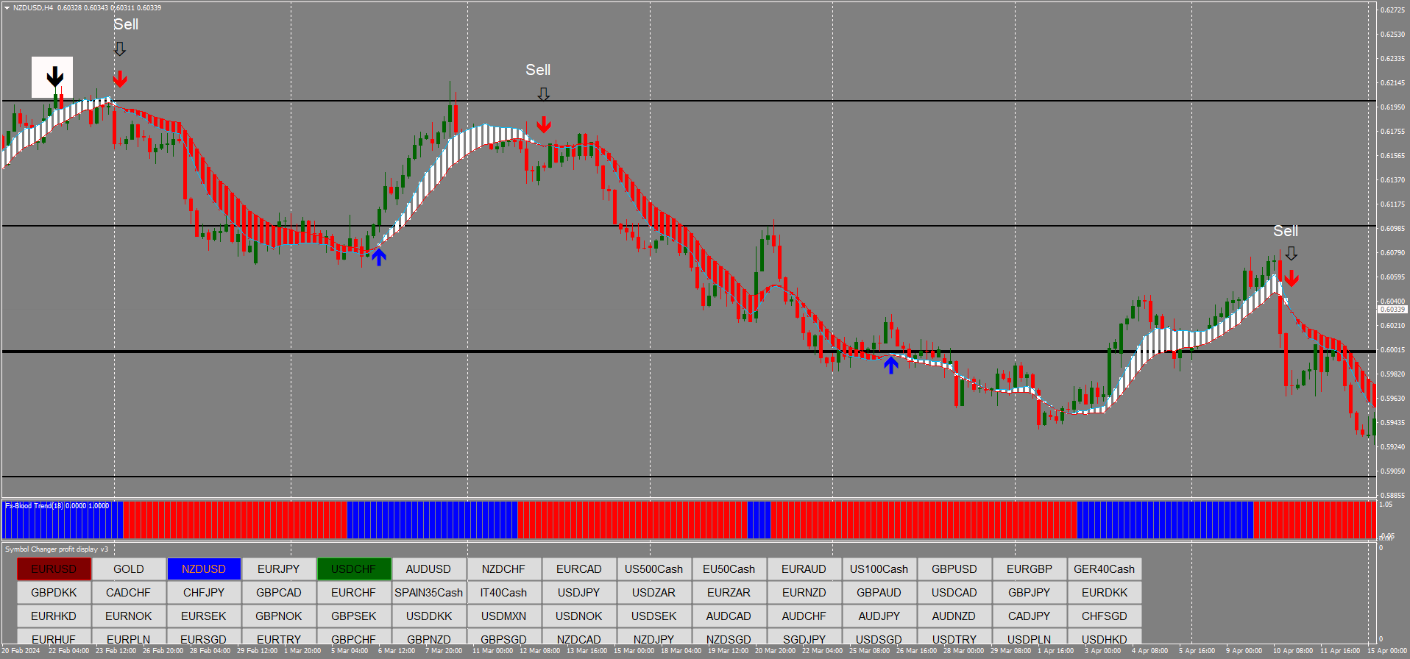Click hollow arrow outline below rightmost Sell label
This screenshot has width=1410, height=659.
[x=1291, y=254]
